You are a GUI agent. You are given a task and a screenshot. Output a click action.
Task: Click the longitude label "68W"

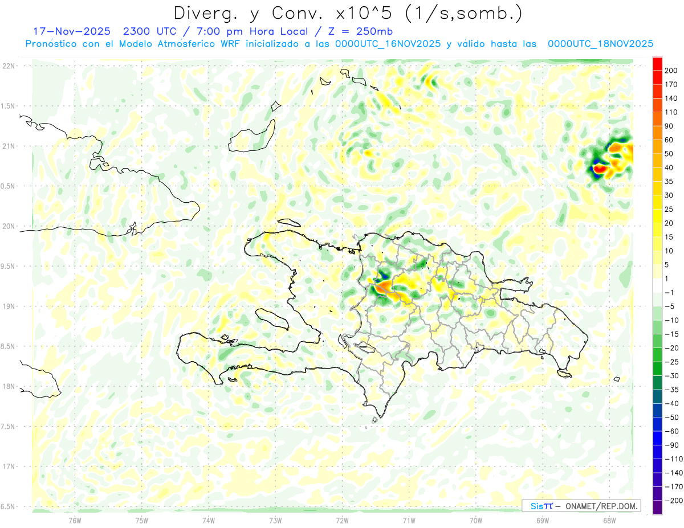(609, 519)
